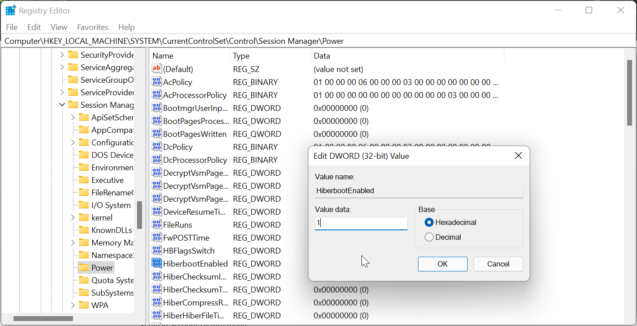Click the QWORD icon beside BootPagesWritten
Screen dimensions: 637x326
coord(157,134)
